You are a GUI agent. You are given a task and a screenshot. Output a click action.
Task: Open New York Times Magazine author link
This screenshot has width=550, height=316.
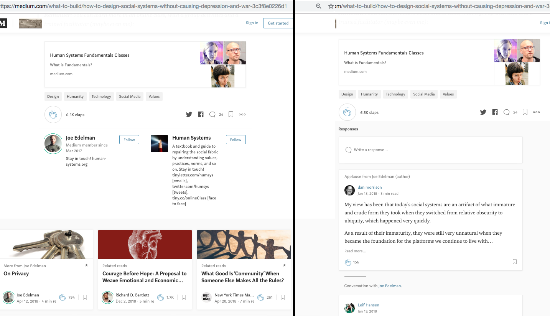coord(234,295)
